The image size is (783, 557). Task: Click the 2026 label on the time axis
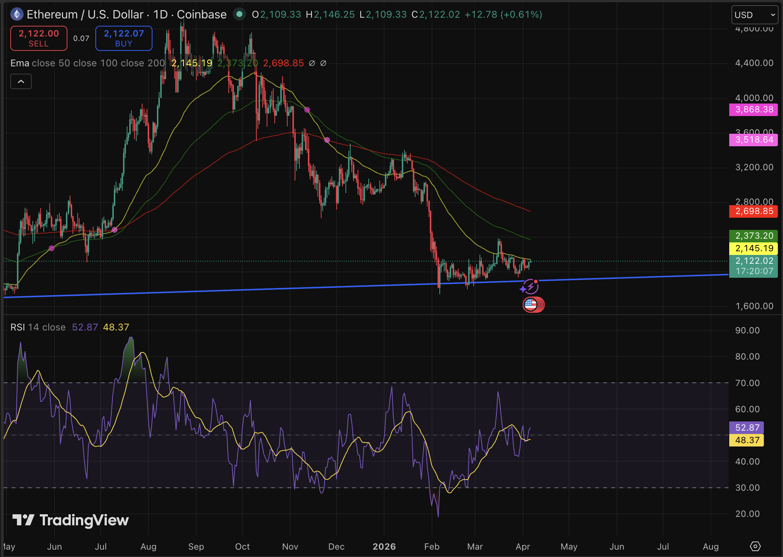[x=385, y=547]
